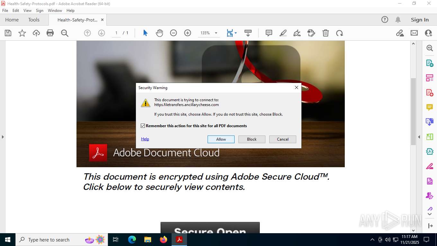
Task: Click the Save file toolbar icon
Action: click(x=8, y=33)
